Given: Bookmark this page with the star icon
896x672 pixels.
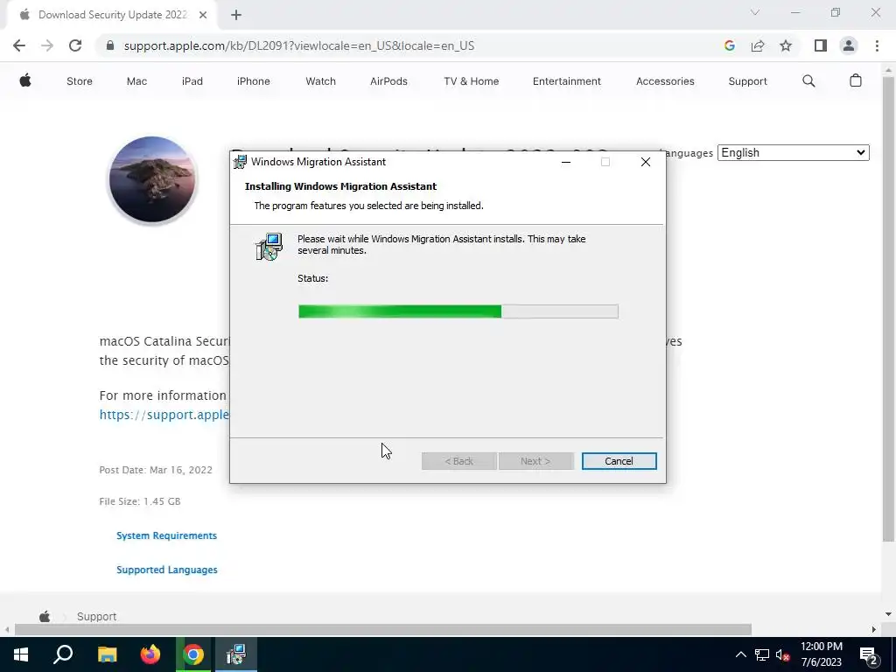Looking at the screenshot, I should [786, 45].
